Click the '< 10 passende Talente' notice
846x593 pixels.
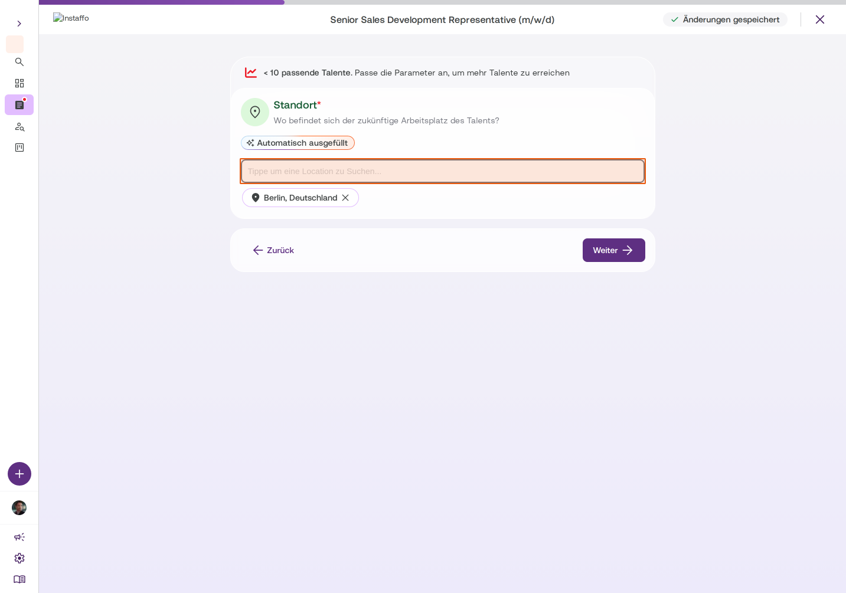click(416, 73)
